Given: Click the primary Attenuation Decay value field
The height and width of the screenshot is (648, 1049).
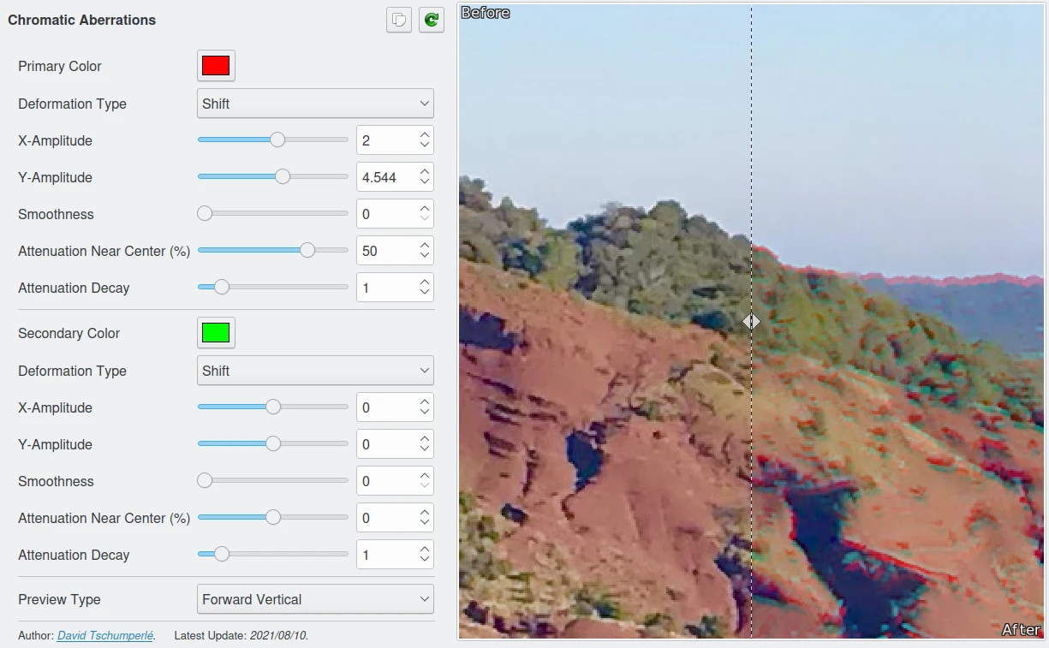Looking at the screenshot, I should [385, 288].
